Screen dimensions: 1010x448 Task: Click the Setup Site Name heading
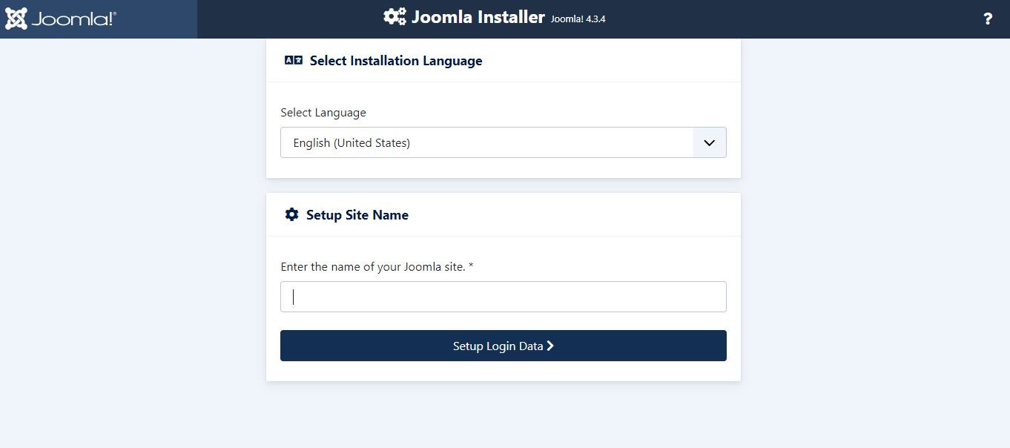(x=357, y=215)
